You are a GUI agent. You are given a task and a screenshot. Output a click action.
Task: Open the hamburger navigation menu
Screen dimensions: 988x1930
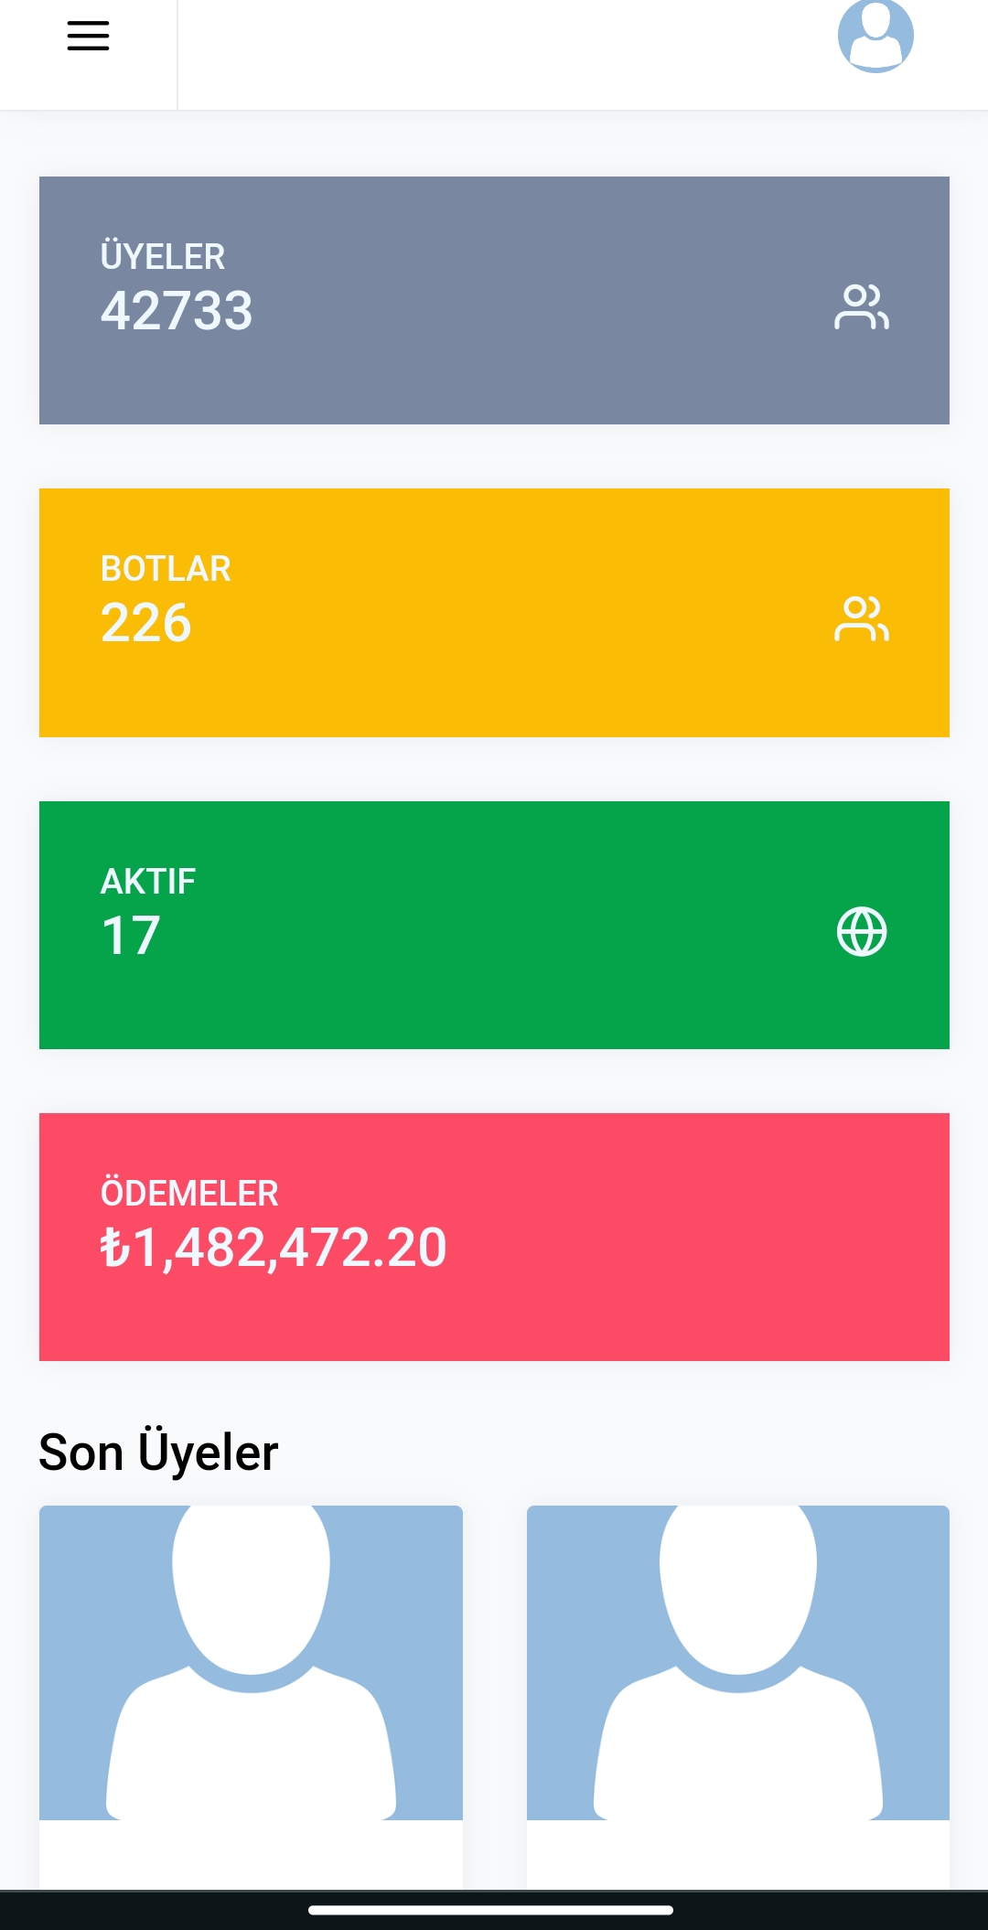click(88, 36)
